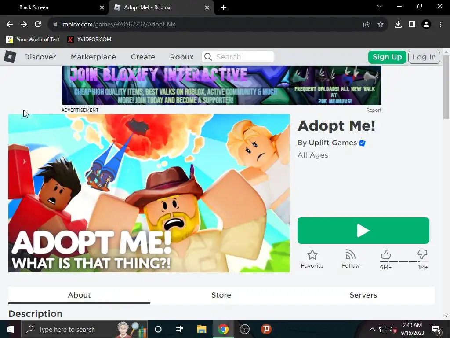Screen dimensions: 450x338
Task: Click the like/dislike vote ratio bar
Action: click(x=404, y=262)
